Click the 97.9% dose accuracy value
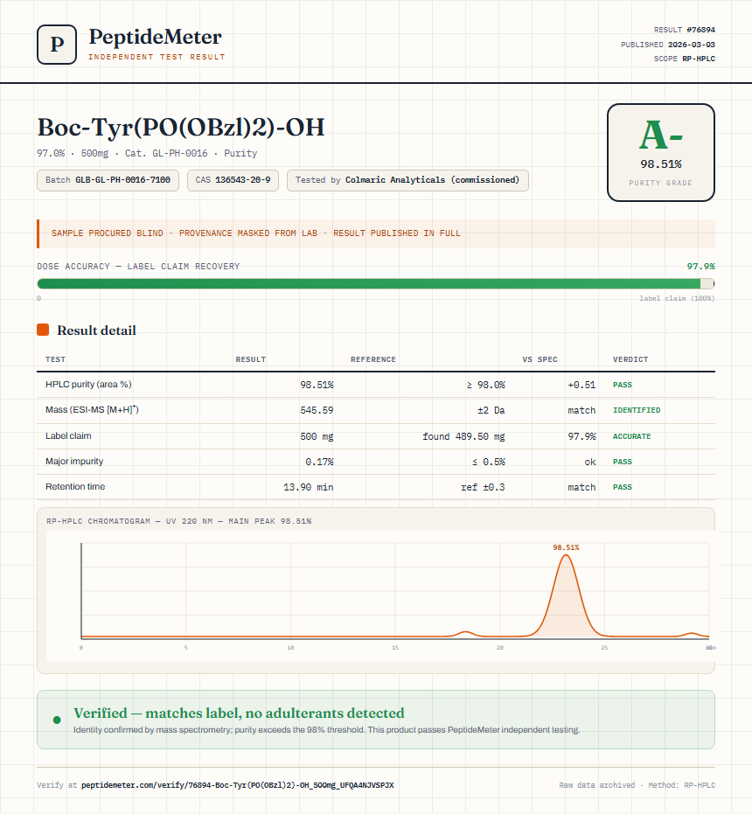Viewport: 752px width, 814px height. coord(700,267)
